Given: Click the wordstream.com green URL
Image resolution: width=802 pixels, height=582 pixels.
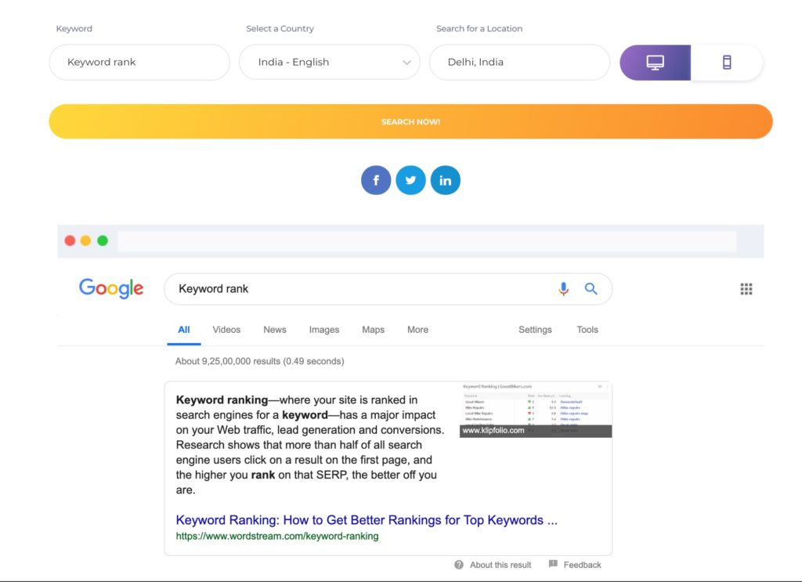Looking at the screenshot, I should pos(277,536).
